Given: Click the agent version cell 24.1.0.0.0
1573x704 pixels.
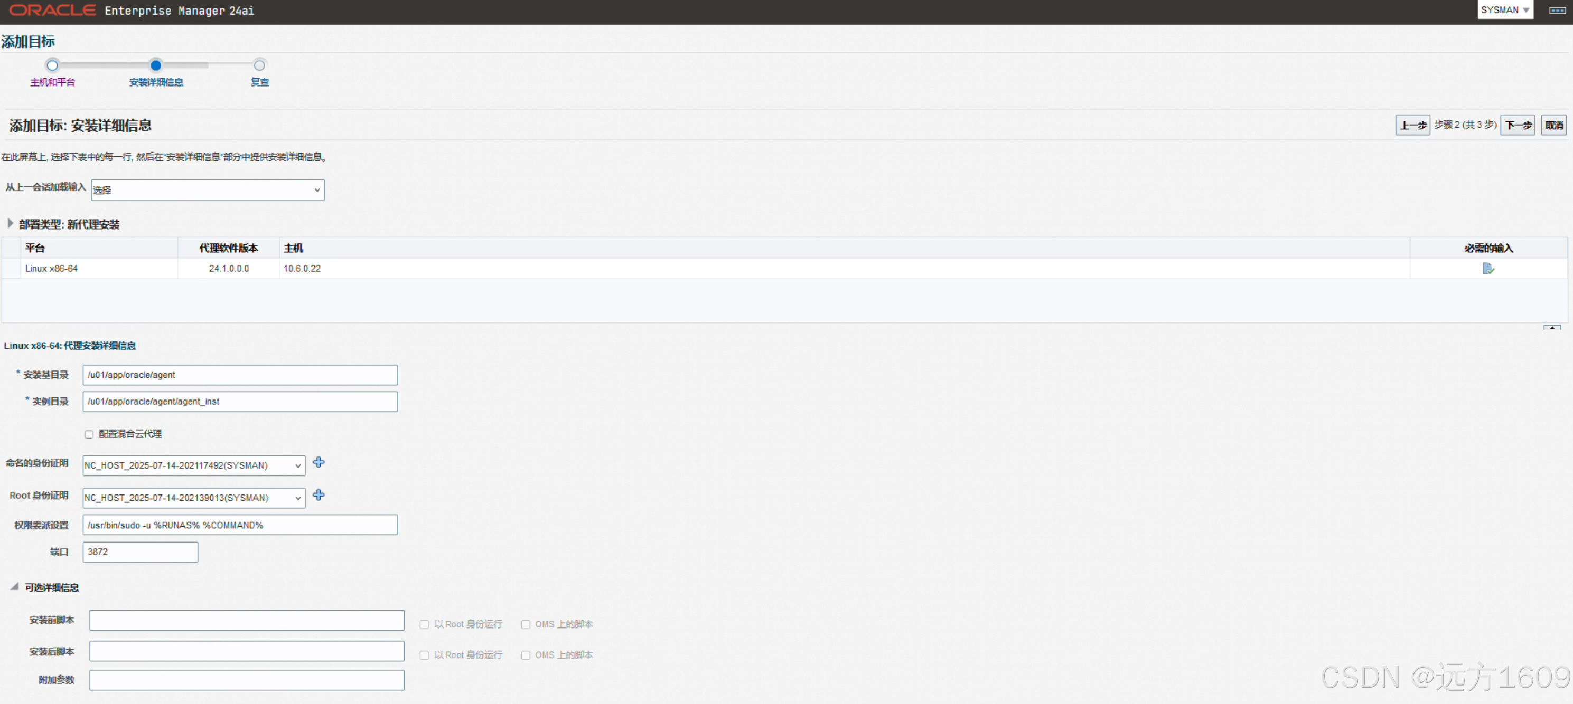Looking at the screenshot, I should (x=229, y=269).
